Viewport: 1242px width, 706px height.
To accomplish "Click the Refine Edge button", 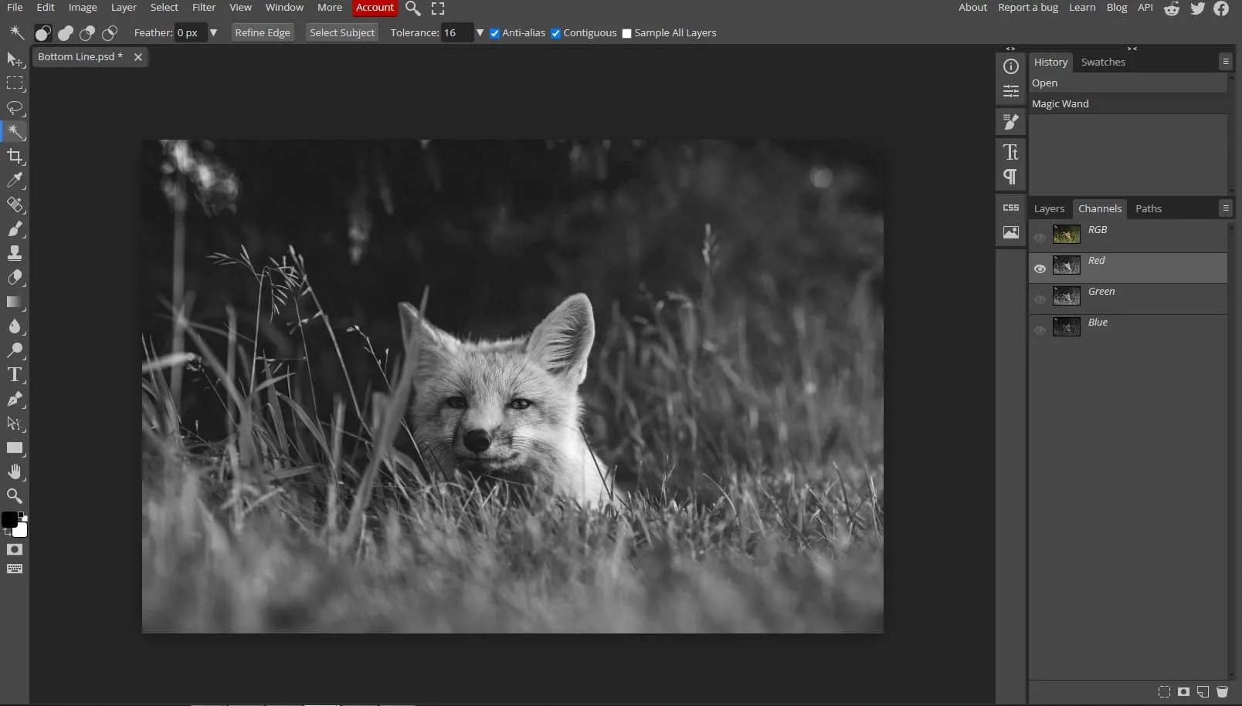I will click(x=263, y=32).
